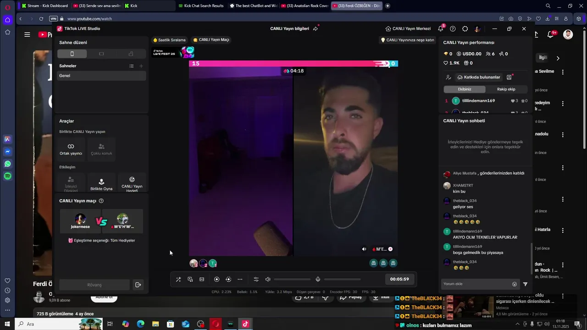Select the Genel scene
Screen dimensions: 587x330
tap(101, 76)
